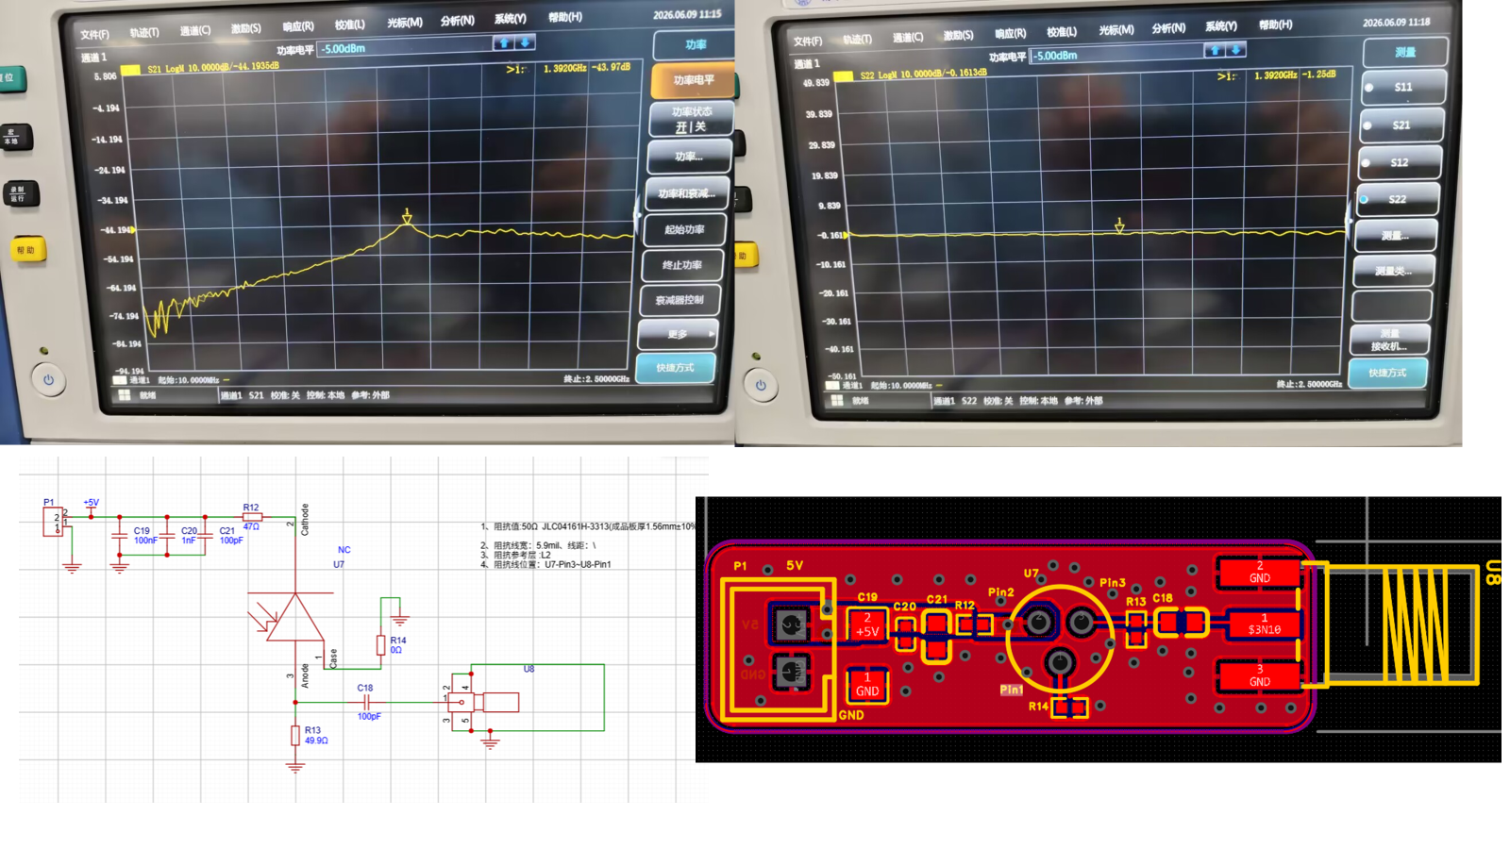Click the U7 circular footprint on the PCB
1510x849 pixels.
[x=1060, y=638]
